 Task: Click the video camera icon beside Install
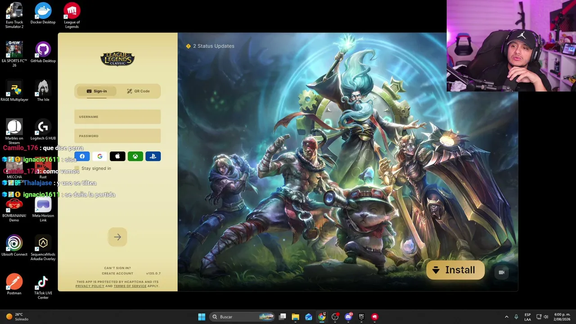pos(501,272)
